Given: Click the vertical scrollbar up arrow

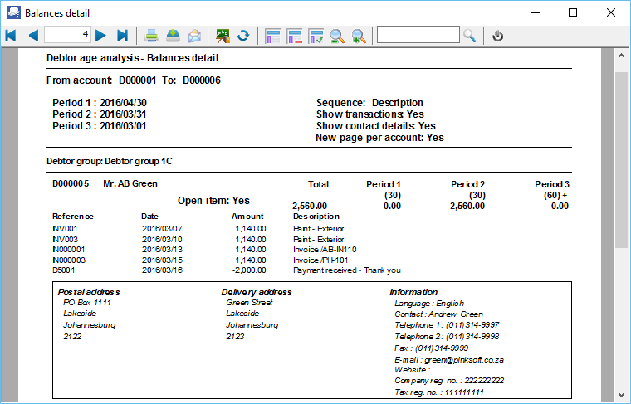Looking at the screenshot, I should 621,56.
